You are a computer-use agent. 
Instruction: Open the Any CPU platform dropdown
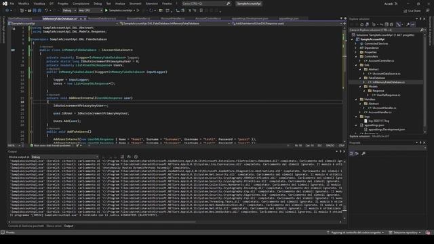(90, 11)
